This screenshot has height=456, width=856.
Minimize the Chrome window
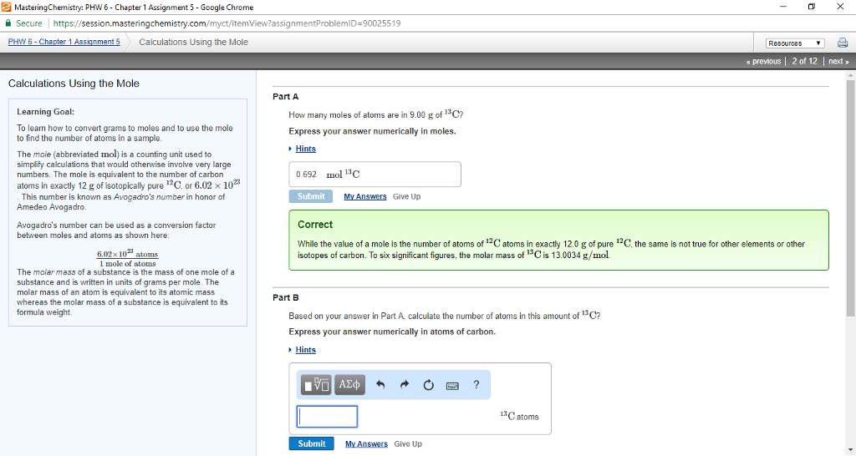coord(783,7)
